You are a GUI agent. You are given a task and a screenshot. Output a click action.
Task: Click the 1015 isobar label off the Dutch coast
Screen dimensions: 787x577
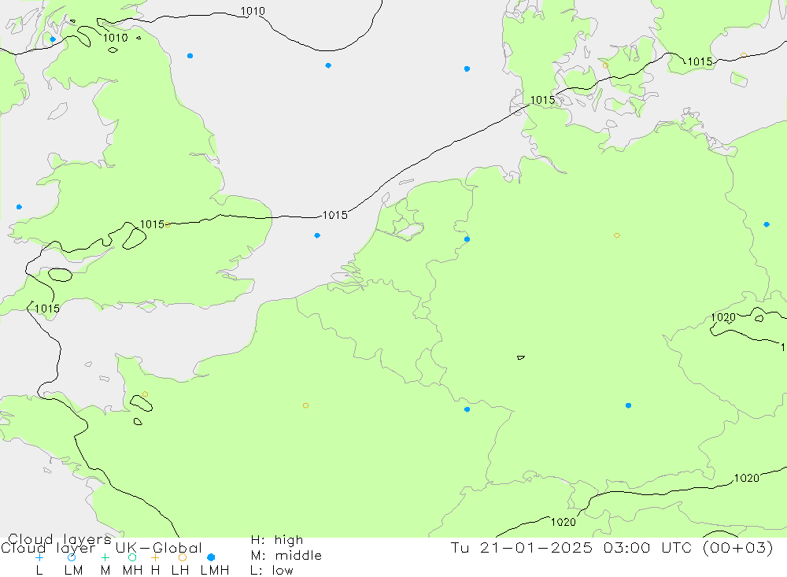coord(334,215)
